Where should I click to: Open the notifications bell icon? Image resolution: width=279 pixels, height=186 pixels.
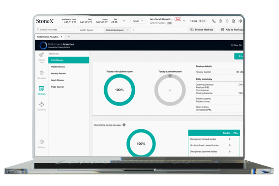227,21
